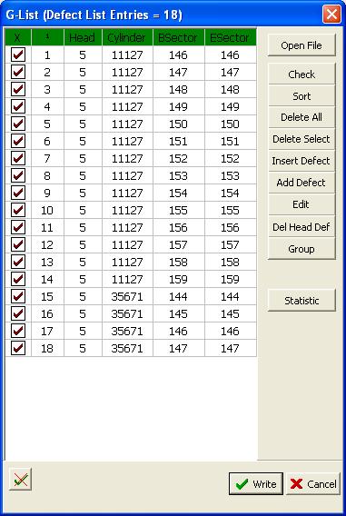Toggle the checkbox for entry 14
Screen dimensions: 346x516
point(18,279)
